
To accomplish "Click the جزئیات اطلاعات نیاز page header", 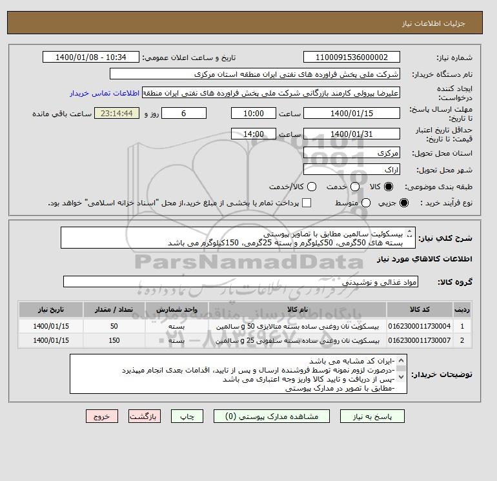I will click(x=245, y=23).
